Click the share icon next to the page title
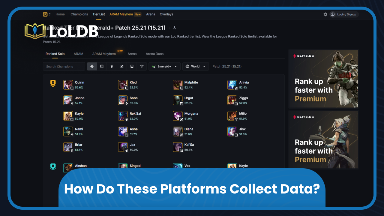 click(174, 27)
